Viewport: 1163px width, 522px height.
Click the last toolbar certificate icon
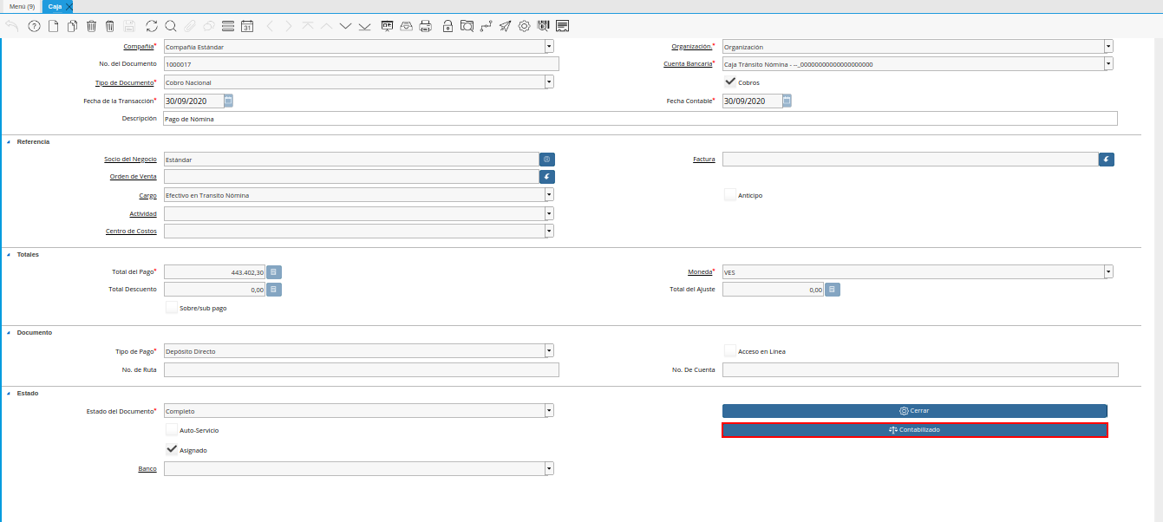click(563, 26)
